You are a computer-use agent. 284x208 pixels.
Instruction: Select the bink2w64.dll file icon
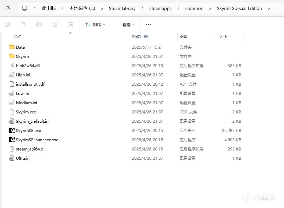[12, 65]
